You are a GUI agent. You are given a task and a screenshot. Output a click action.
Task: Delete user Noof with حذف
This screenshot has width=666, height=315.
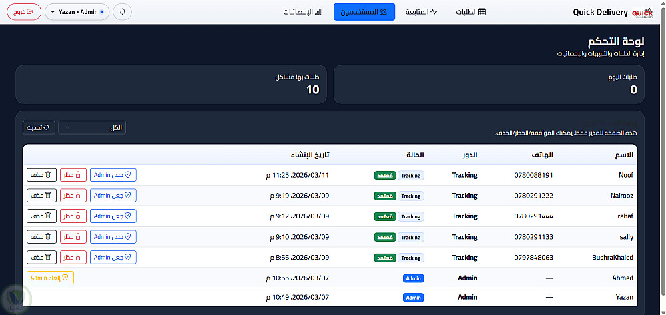41,175
